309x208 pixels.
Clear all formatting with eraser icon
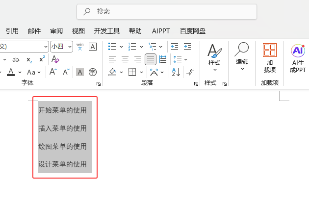tap(55, 59)
